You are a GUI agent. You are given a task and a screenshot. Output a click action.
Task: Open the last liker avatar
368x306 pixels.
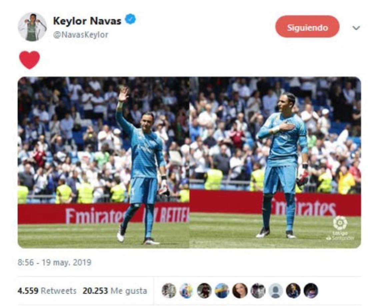click(x=311, y=291)
